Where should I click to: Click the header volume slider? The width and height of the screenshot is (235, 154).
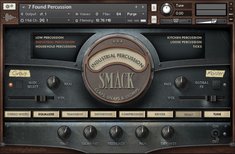(211, 21)
